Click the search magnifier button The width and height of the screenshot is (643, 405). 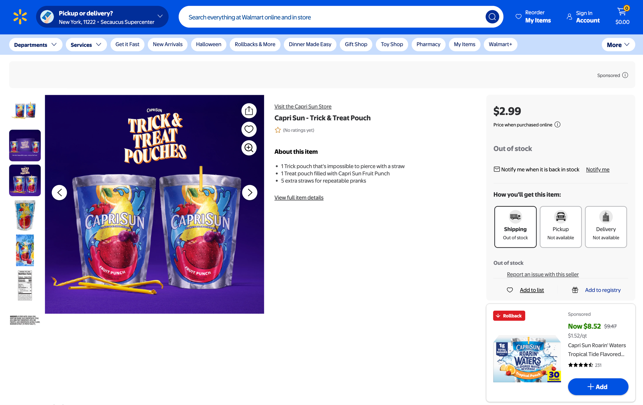[x=492, y=17]
